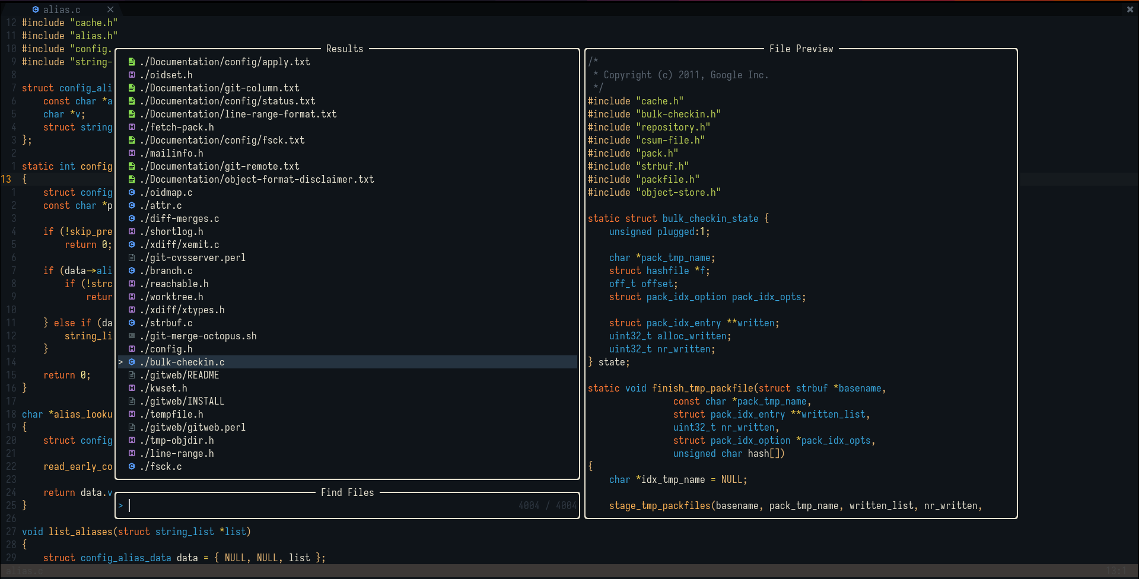The width and height of the screenshot is (1139, 579).
Task: Click the text file icon next to gitweb/README
Action: (x=131, y=375)
